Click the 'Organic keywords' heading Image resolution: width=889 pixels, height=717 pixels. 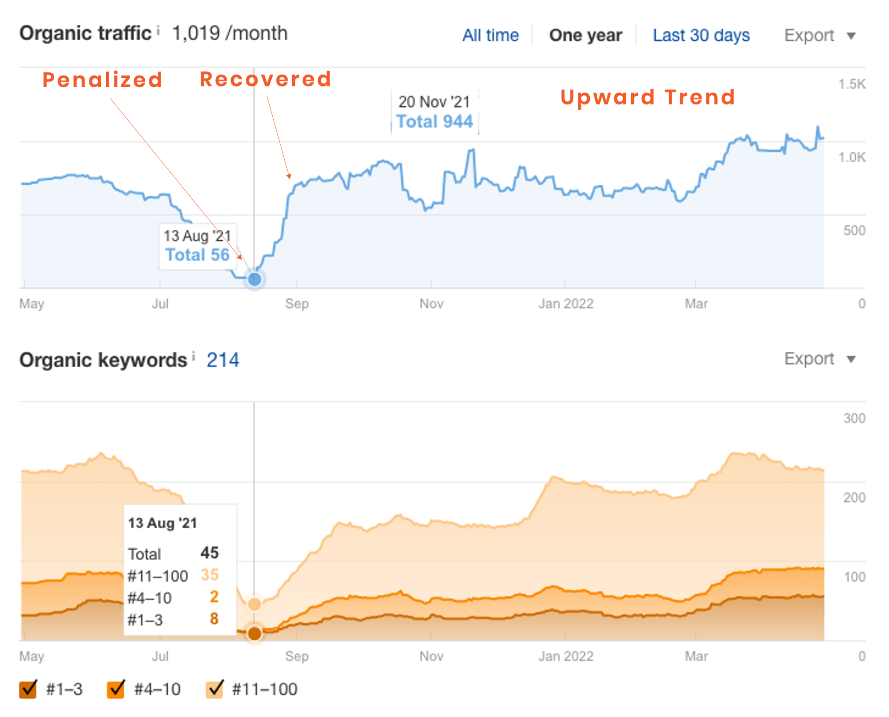pyautogui.click(x=103, y=360)
